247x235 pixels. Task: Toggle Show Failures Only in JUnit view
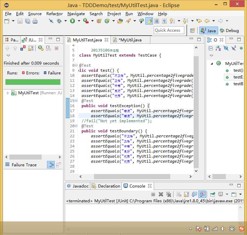point(23,48)
